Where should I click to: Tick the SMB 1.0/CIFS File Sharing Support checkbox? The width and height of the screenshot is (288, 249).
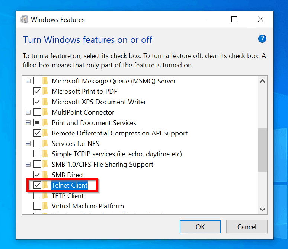(37, 164)
